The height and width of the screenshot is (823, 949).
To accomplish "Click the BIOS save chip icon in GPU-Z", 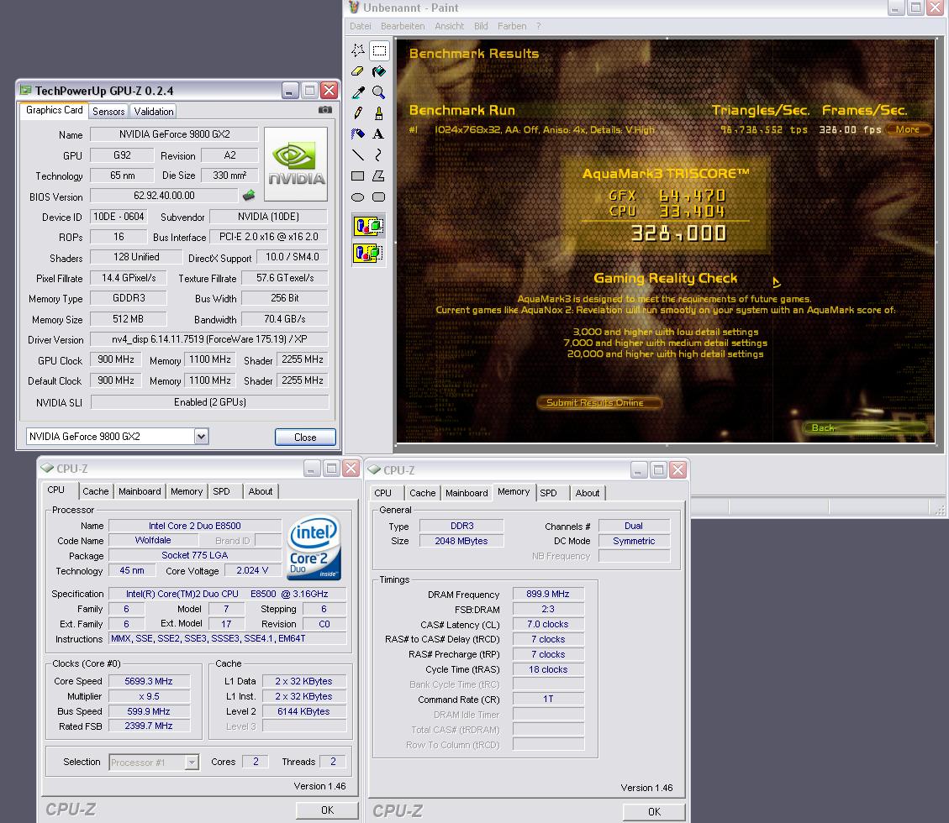I will pyautogui.click(x=249, y=195).
